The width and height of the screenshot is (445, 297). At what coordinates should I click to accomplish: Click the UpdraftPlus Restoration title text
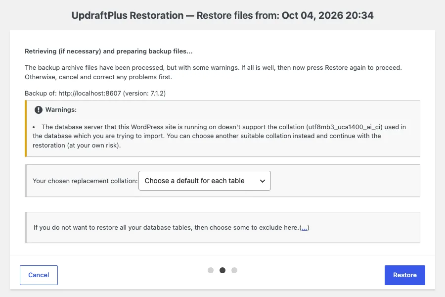(222, 15)
